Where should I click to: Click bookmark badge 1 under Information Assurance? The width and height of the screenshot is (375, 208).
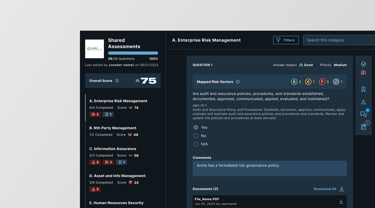[121, 162]
